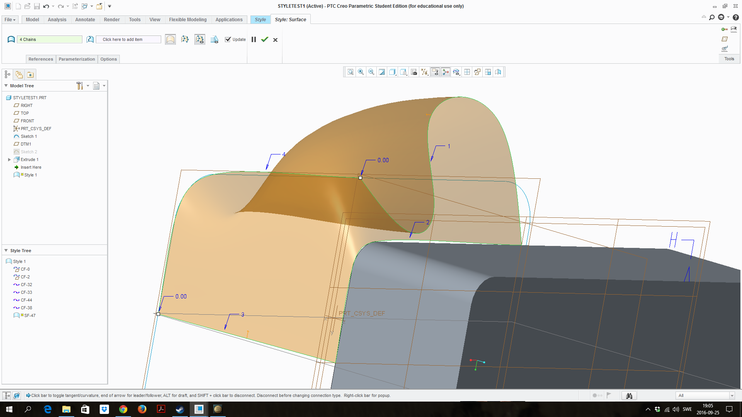This screenshot has height=417, width=742.
Task: Open the style curve display icon
Action: pos(456,72)
